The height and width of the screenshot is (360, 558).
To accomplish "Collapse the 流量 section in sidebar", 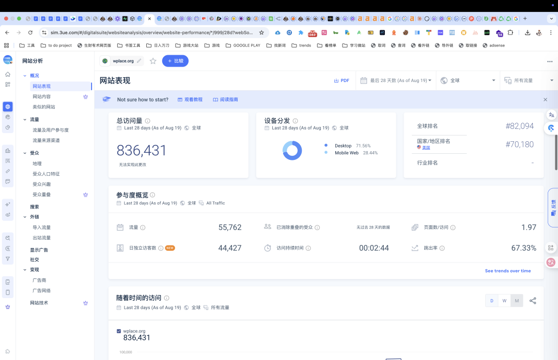I will click(25, 120).
